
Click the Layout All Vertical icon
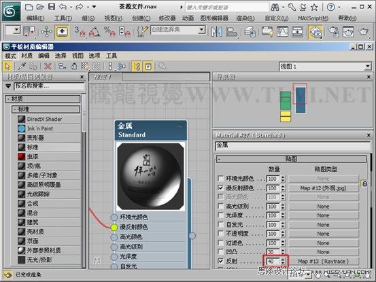click(110, 67)
